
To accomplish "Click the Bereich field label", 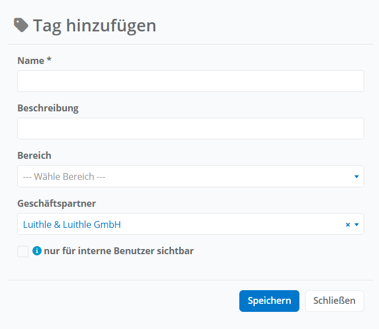I will click(34, 155).
